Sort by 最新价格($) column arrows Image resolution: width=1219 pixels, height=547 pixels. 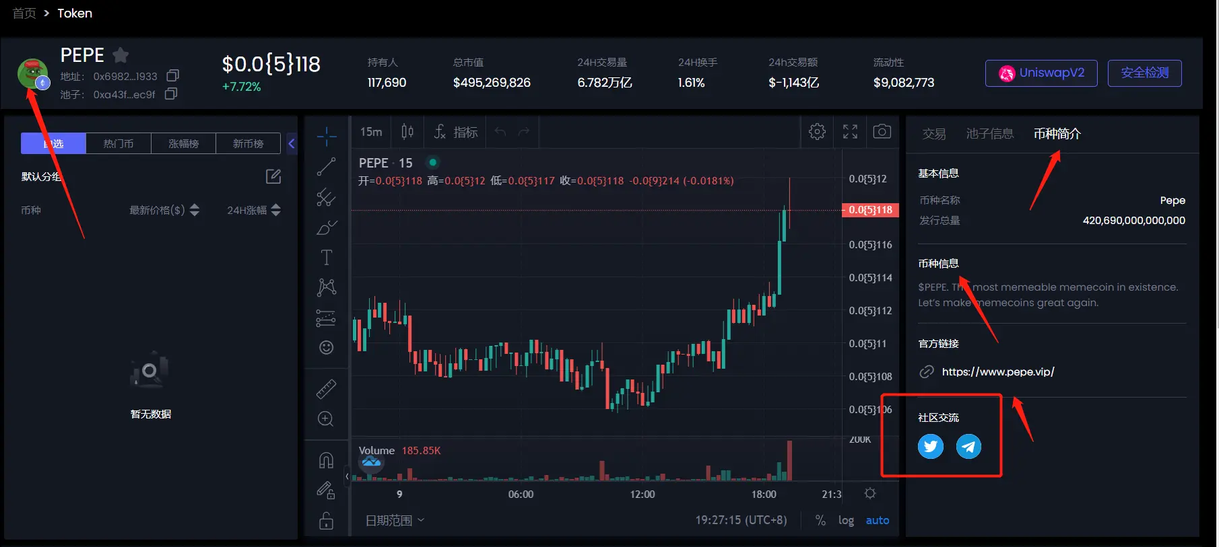click(194, 210)
